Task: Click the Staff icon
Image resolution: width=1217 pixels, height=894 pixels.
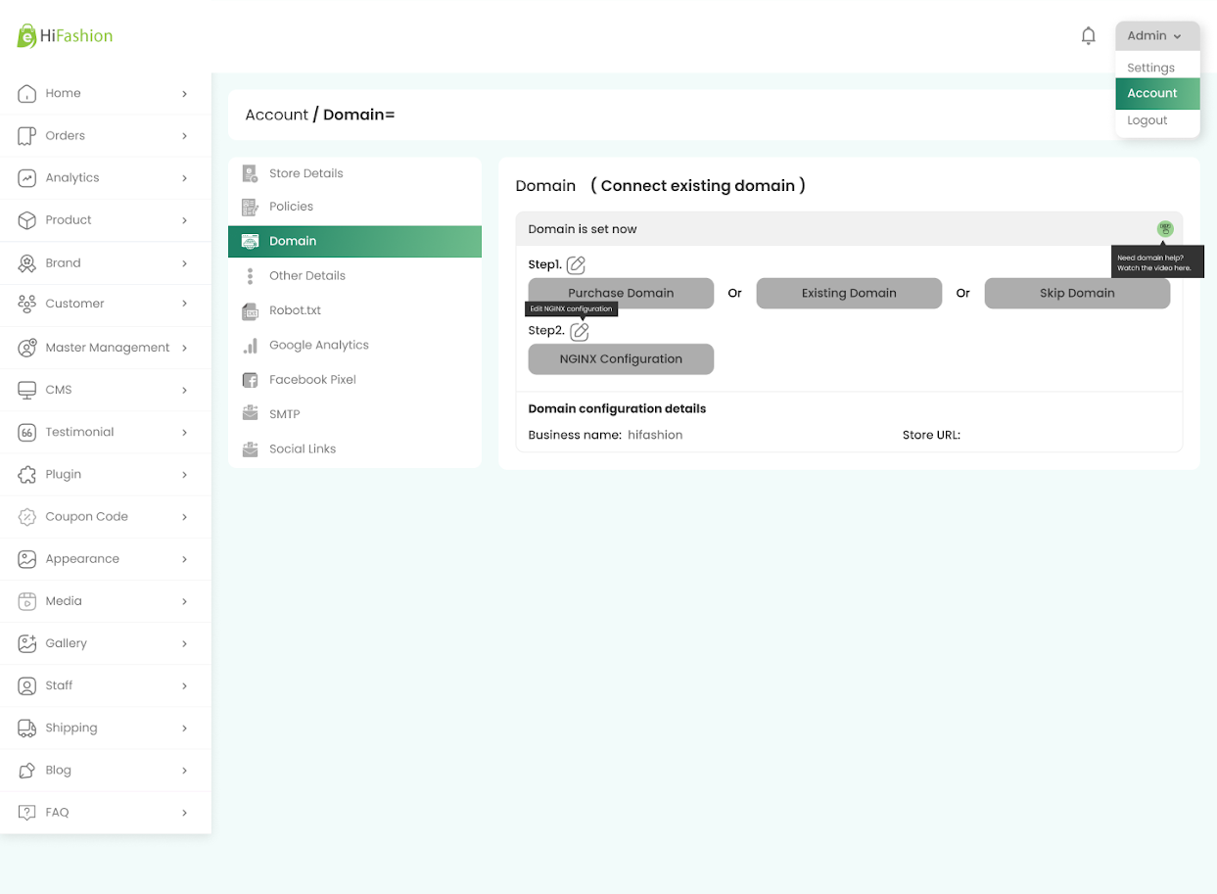Action: coord(27,685)
